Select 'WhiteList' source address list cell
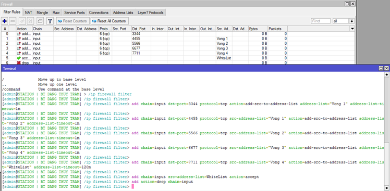Screen dimensions: 390x191 tap(224, 58)
